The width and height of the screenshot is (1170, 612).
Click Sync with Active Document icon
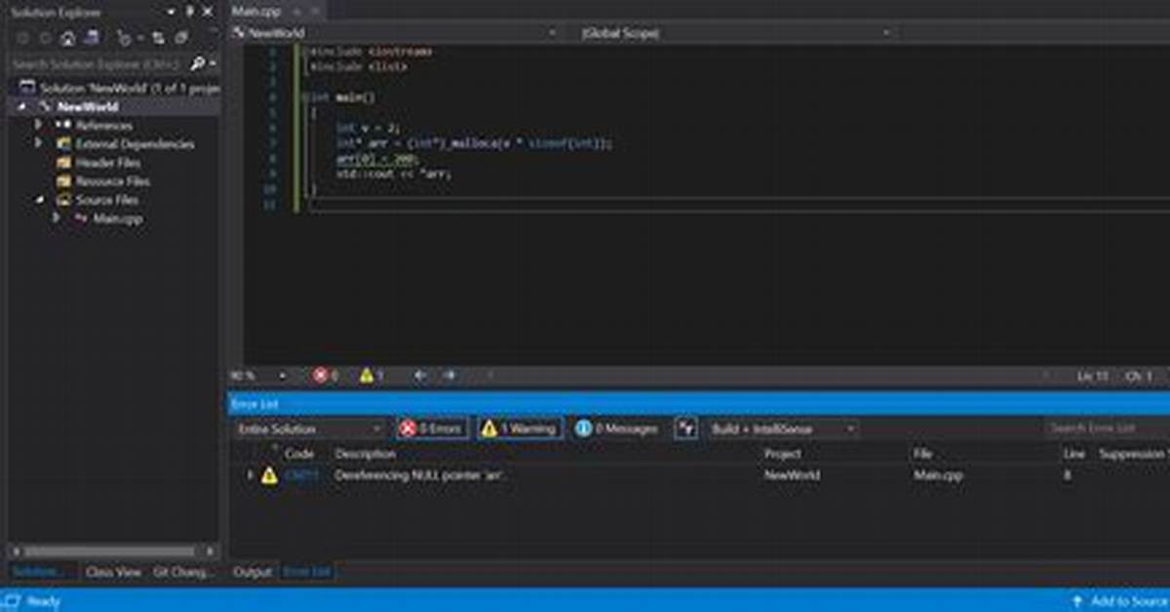coord(158,39)
